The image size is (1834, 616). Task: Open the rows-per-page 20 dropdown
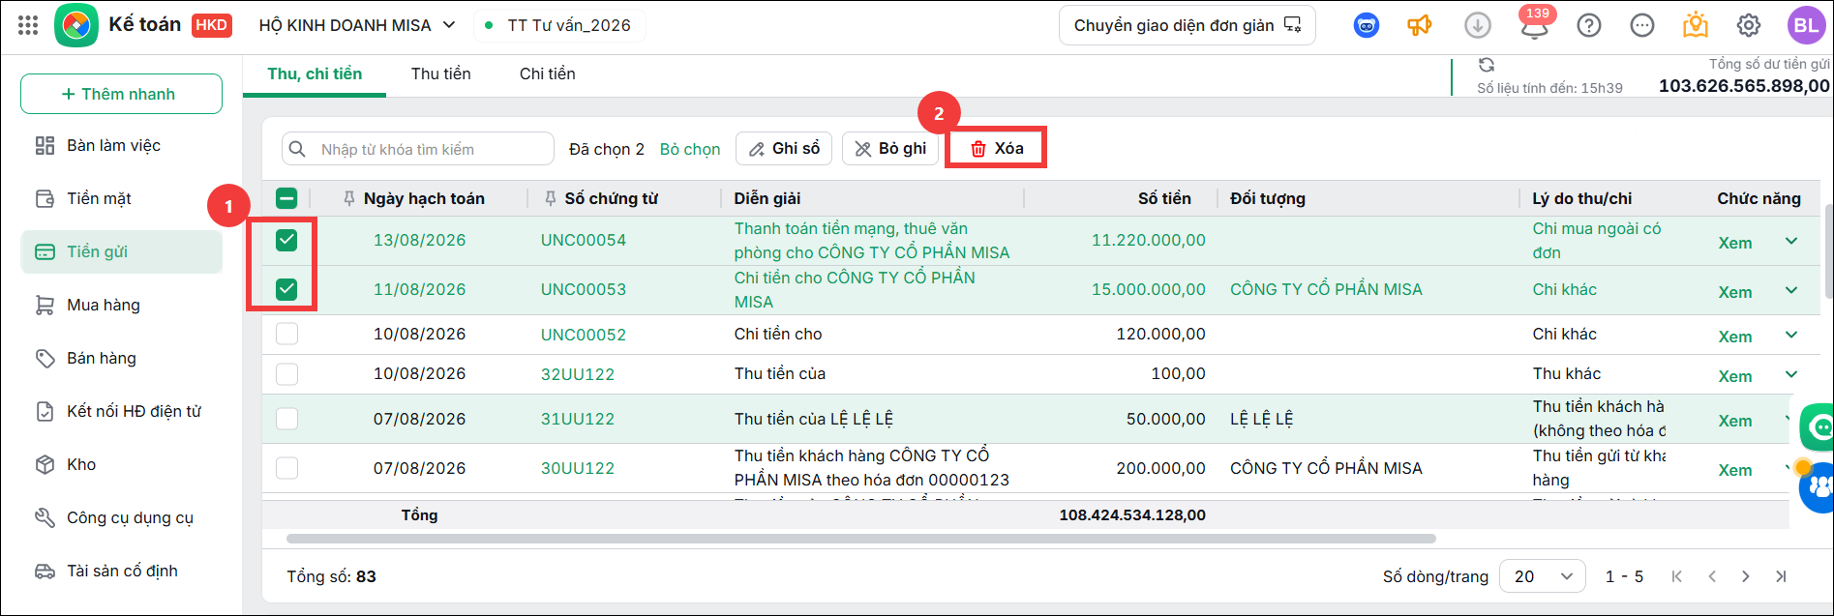[1543, 576]
